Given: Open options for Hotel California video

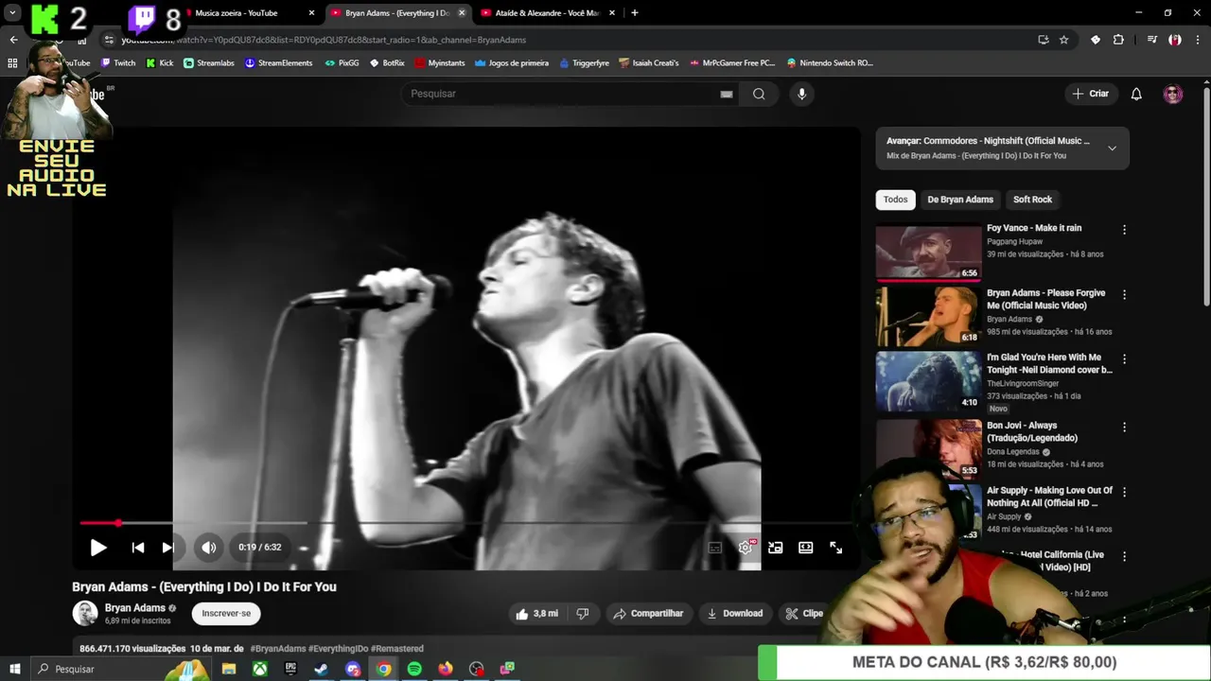Looking at the screenshot, I should [1124, 556].
